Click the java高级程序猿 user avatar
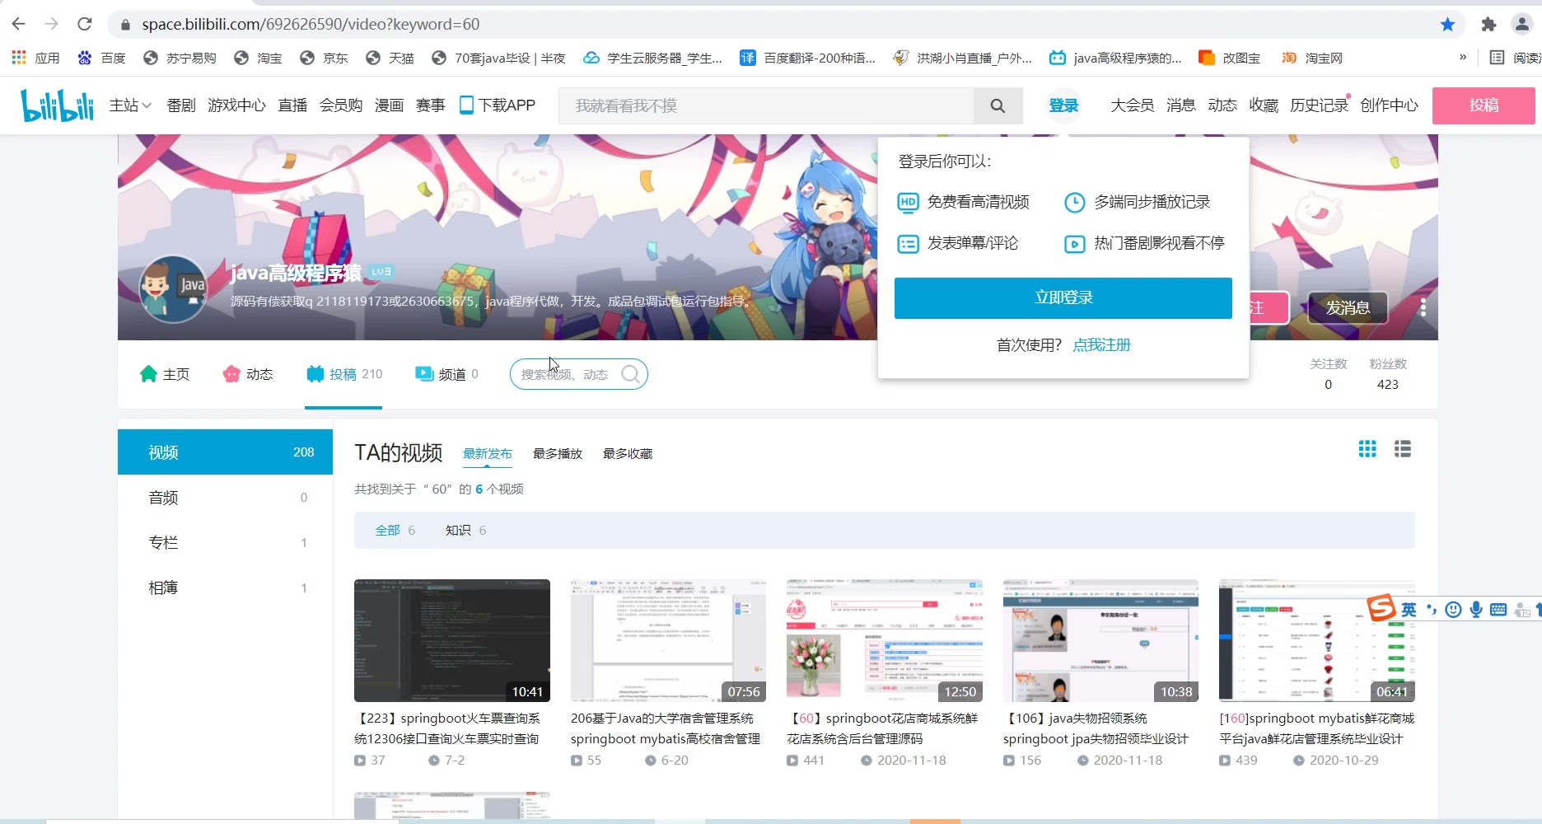1542x824 pixels. click(173, 288)
